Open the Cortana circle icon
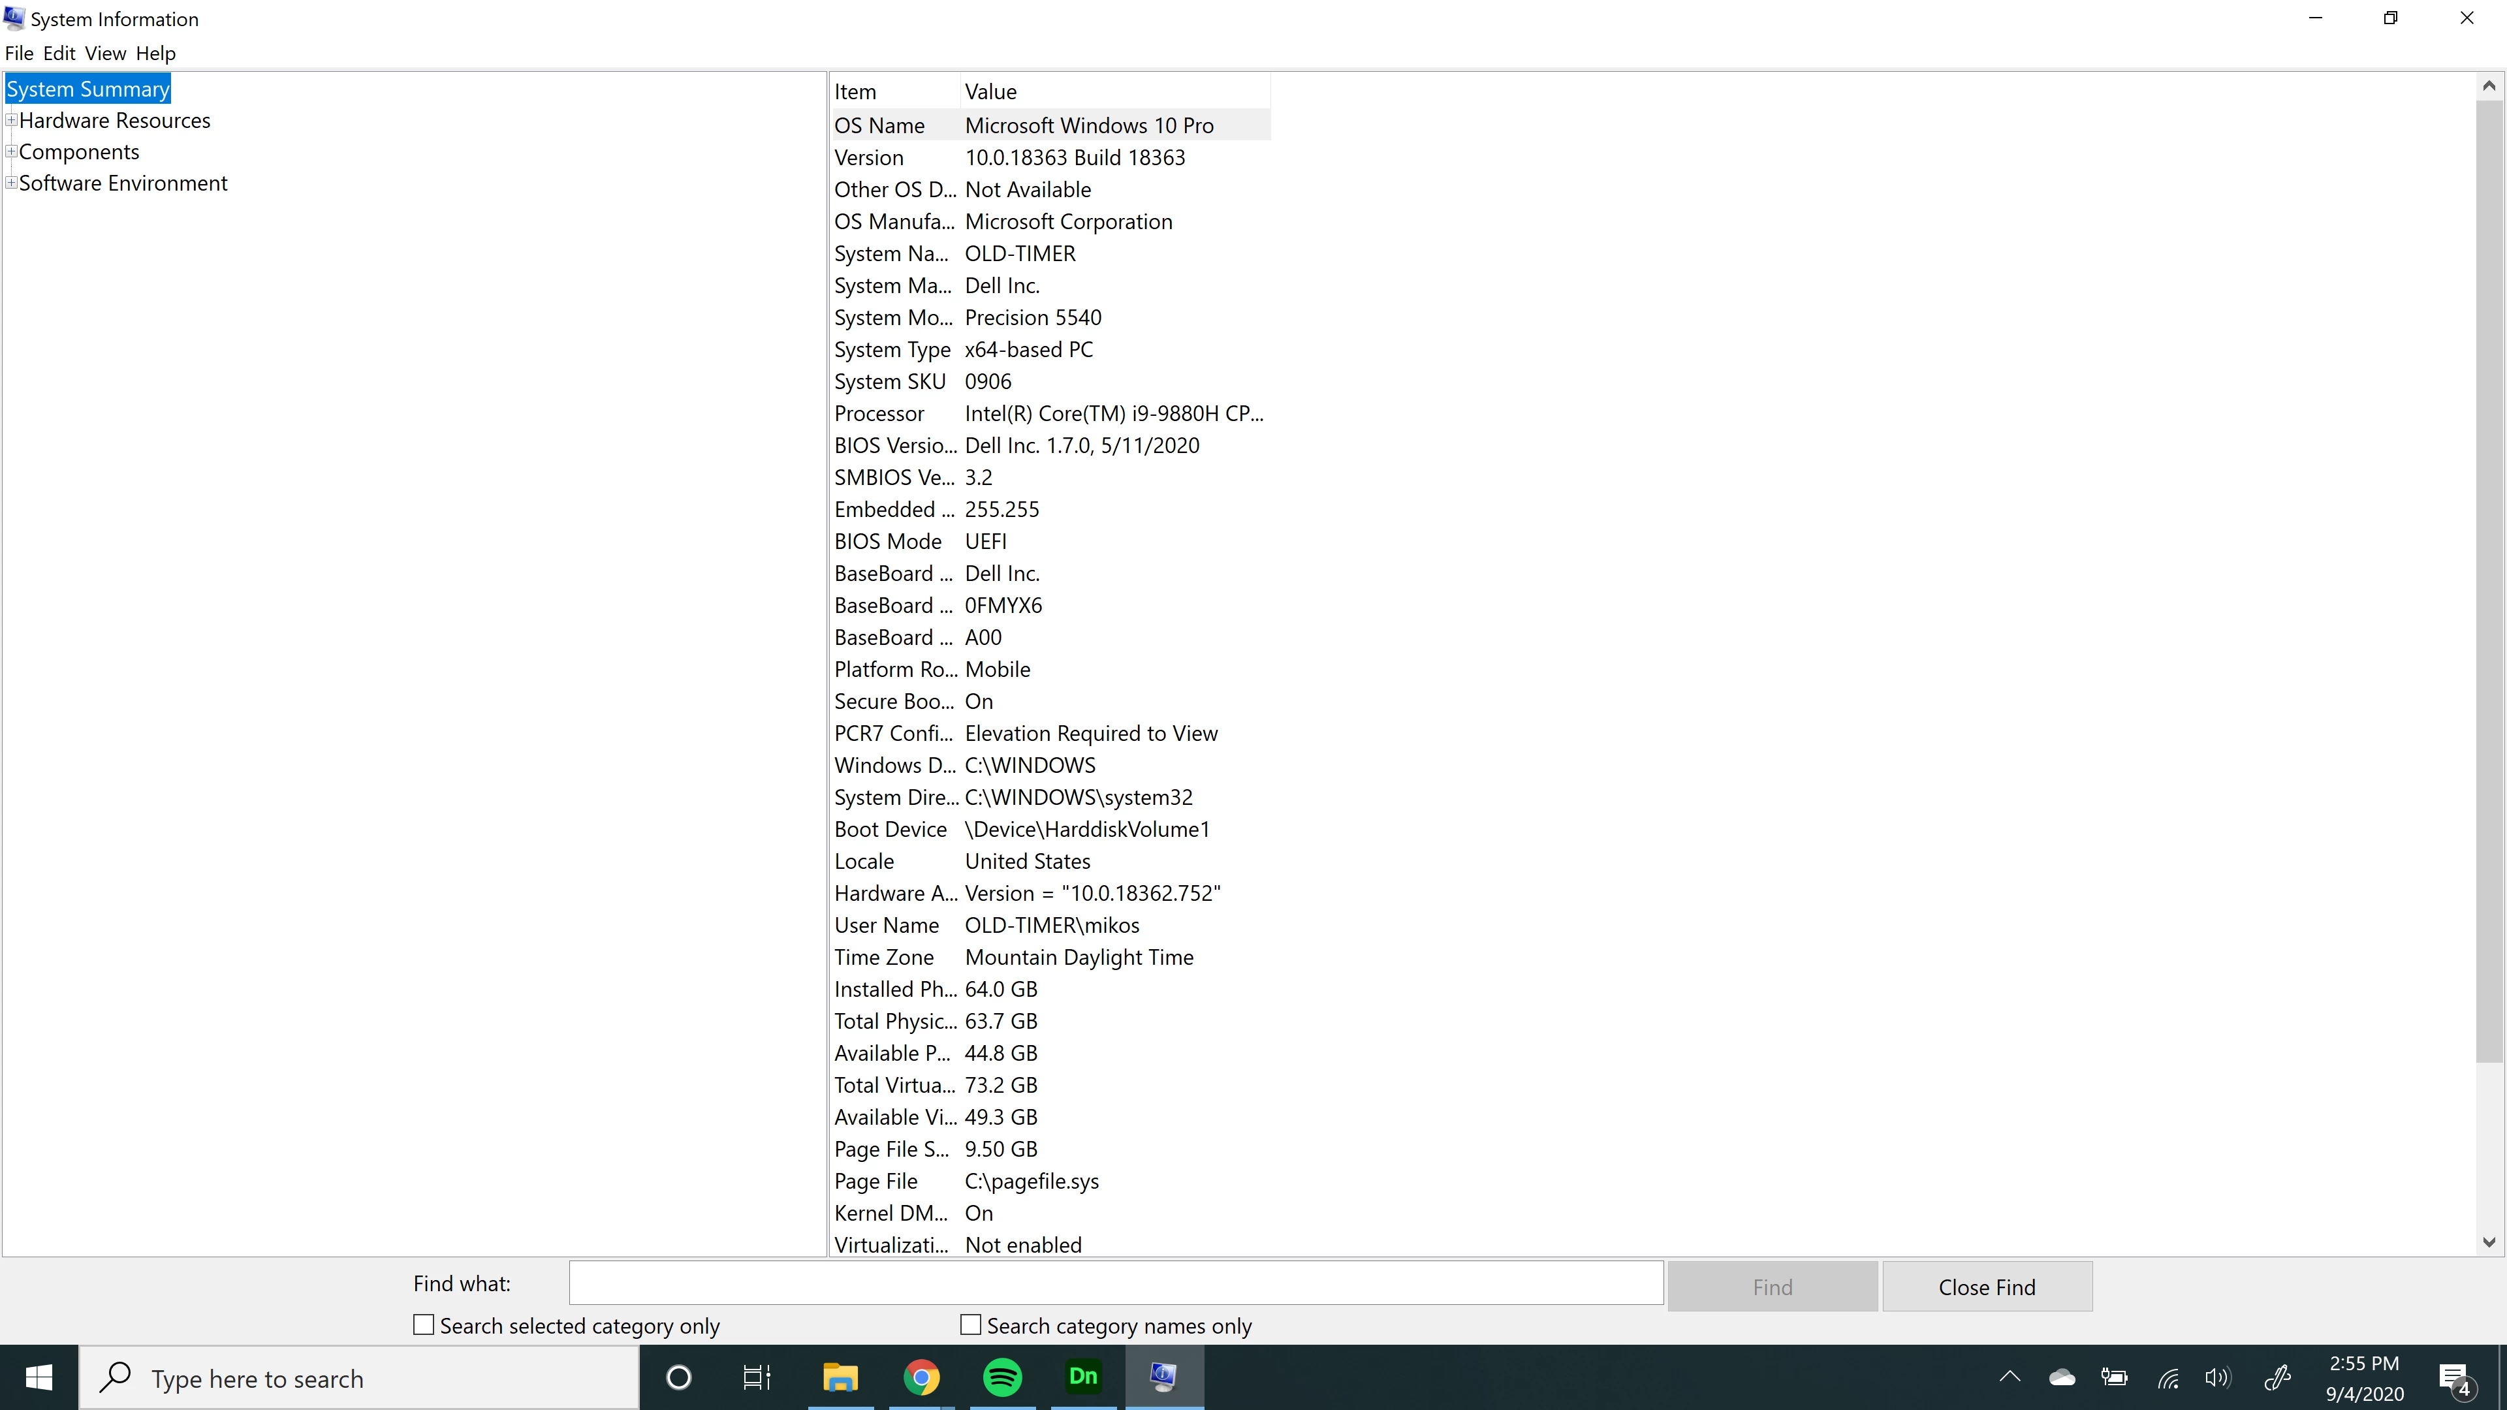Image resolution: width=2507 pixels, height=1410 pixels. (678, 1377)
